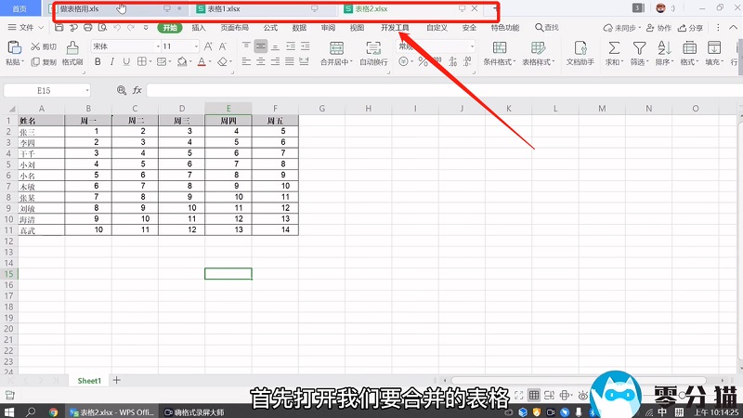Click the font color A swatch

[202, 62]
